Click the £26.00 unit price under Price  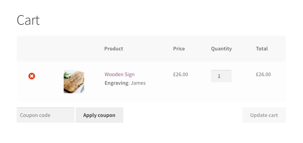tap(180, 74)
